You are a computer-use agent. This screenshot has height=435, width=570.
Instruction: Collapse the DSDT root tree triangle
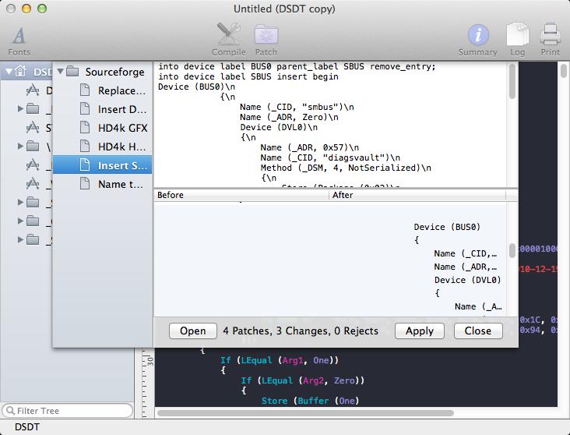(x=9, y=72)
